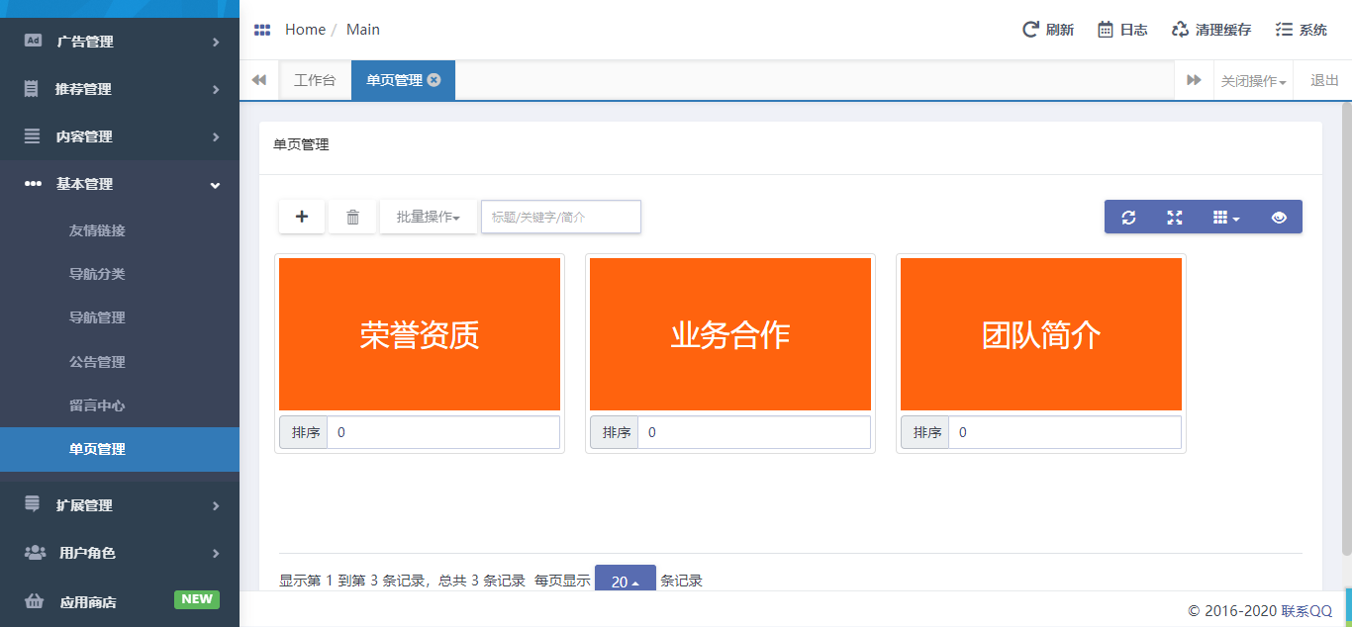Open the column grid dropdown
The height and width of the screenshot is (627, 1352).
coord(1226,218)
